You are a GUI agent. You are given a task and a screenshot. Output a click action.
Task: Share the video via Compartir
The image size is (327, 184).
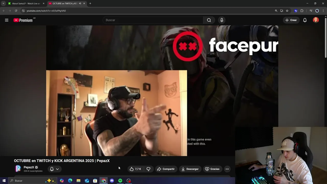(x=166, y=169)
